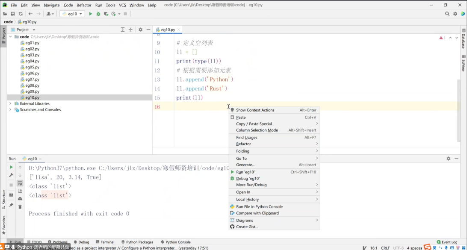The image size is (467, 250).
Task: Open the Python Packages tool window
Action: pyautogui.click(x=137, y=242)
